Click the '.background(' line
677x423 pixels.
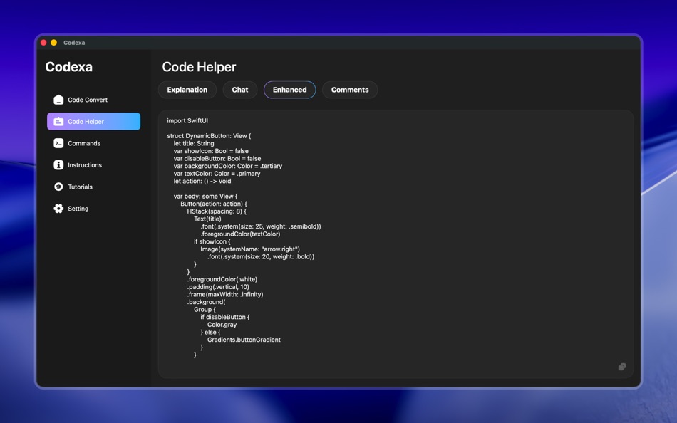[x=206, y=302]
